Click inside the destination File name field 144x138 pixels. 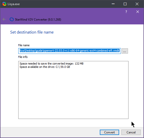70,51
